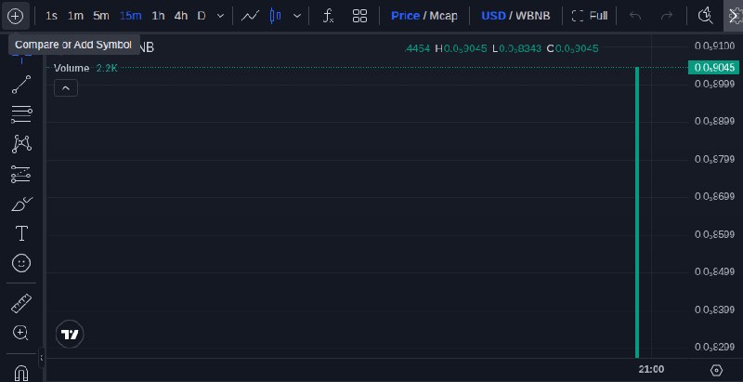Activate the zoom in tool

click(x=20, y=333)
